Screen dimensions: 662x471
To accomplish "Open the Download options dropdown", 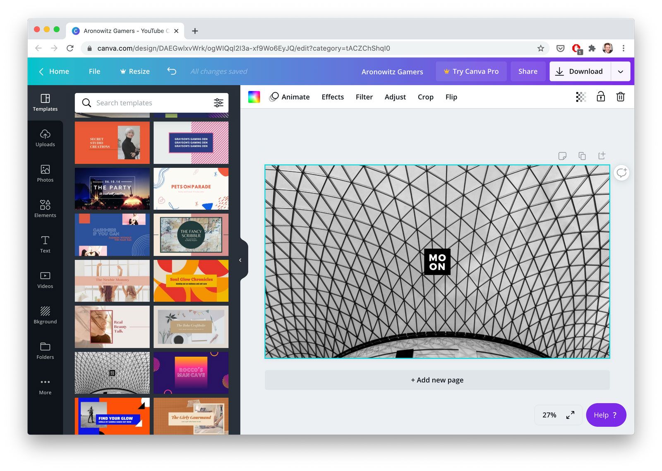I will pos(621,71).
